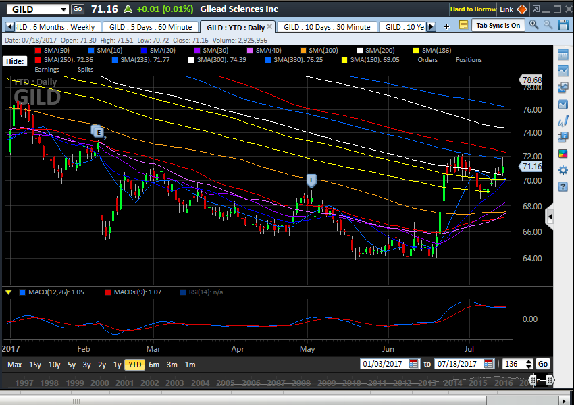Select the 1m time range
The width and height of the screenshot is (574, 405).
[x=190, y=364]
